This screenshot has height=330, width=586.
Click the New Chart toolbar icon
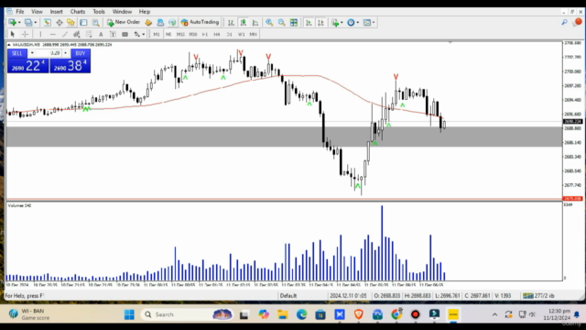pos(12,22)
